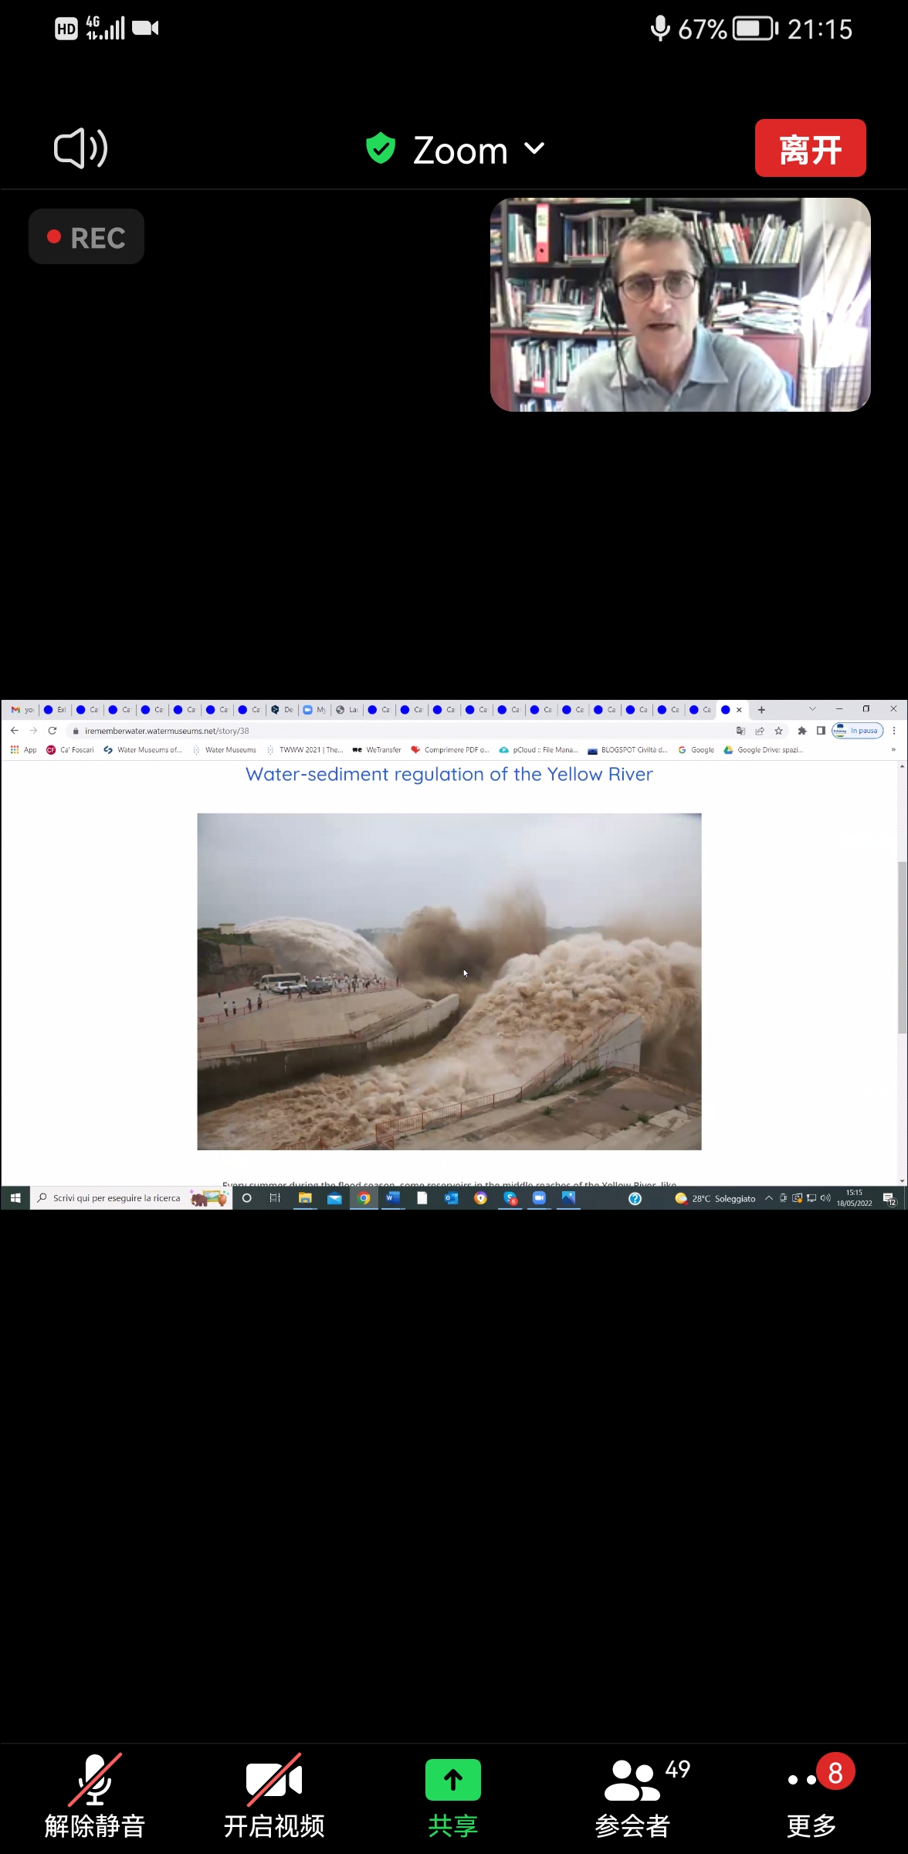Tap the speaker audio output icon
908x1854 pixels.
point(80,148)
